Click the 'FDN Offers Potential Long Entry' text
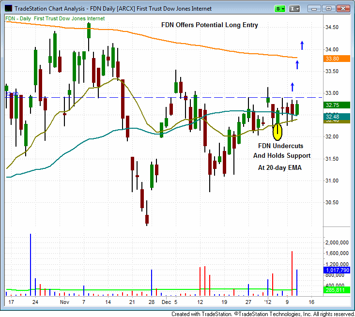Viewport: 355px width, 317px height. 209,25
